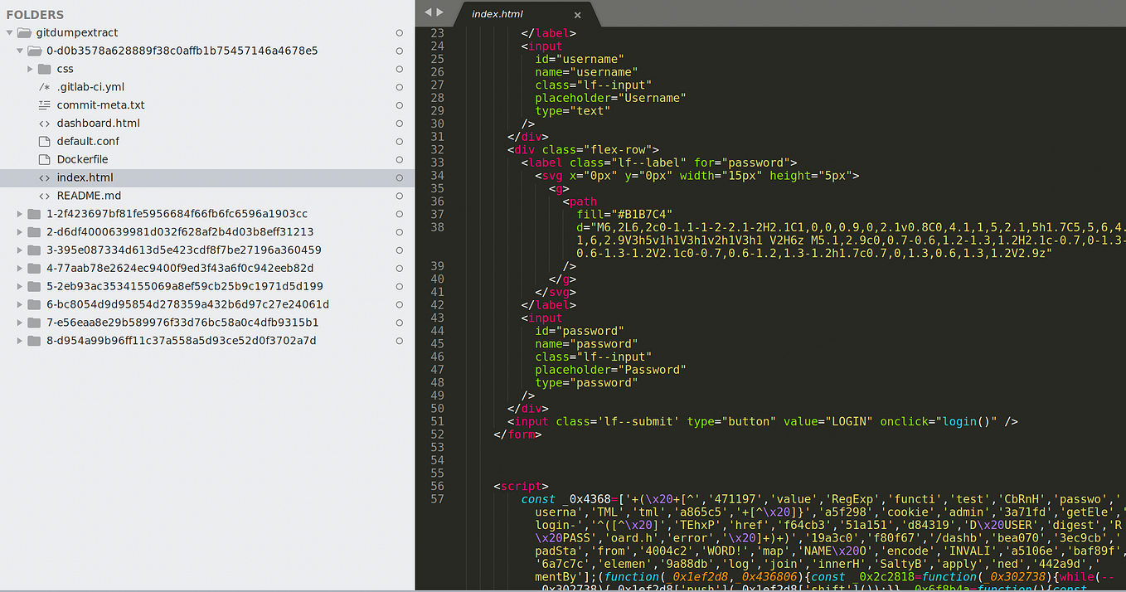Click the folder icon of css
Screen dimensions: 1126x592
43,69
